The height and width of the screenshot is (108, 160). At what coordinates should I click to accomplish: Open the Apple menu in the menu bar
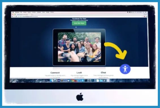[13, 12]
